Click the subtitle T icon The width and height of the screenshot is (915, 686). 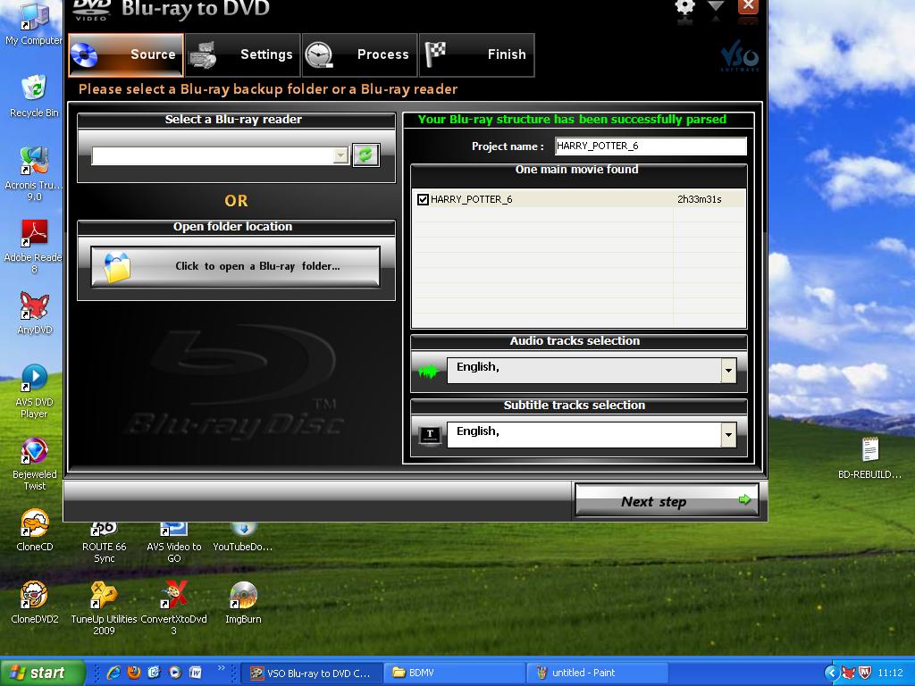430,435
